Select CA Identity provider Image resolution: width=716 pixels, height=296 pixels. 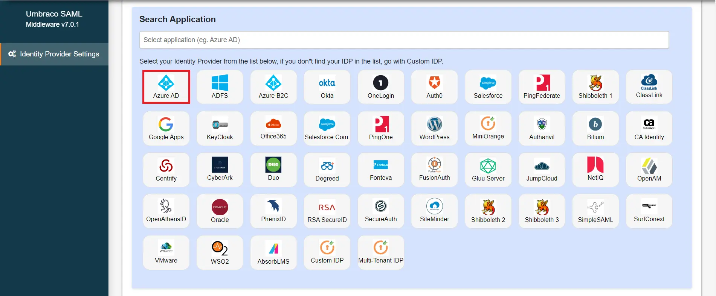[x=649, y=128]
